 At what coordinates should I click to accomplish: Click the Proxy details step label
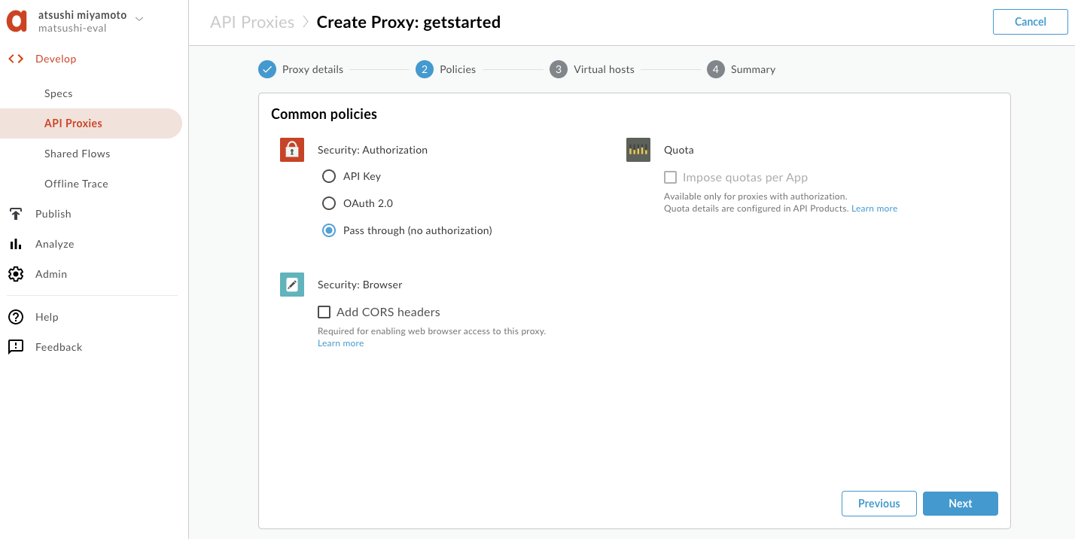coord(313,69)
